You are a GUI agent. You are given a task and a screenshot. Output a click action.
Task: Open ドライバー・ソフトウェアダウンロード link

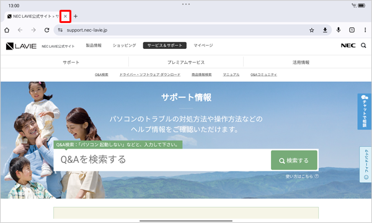tap(149, 75)
